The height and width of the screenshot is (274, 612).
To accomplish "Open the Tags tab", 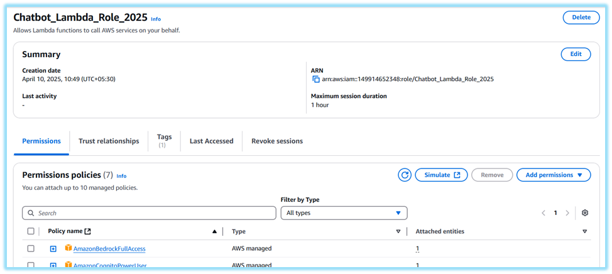I will pyautogui.click(x=165, y=141).
